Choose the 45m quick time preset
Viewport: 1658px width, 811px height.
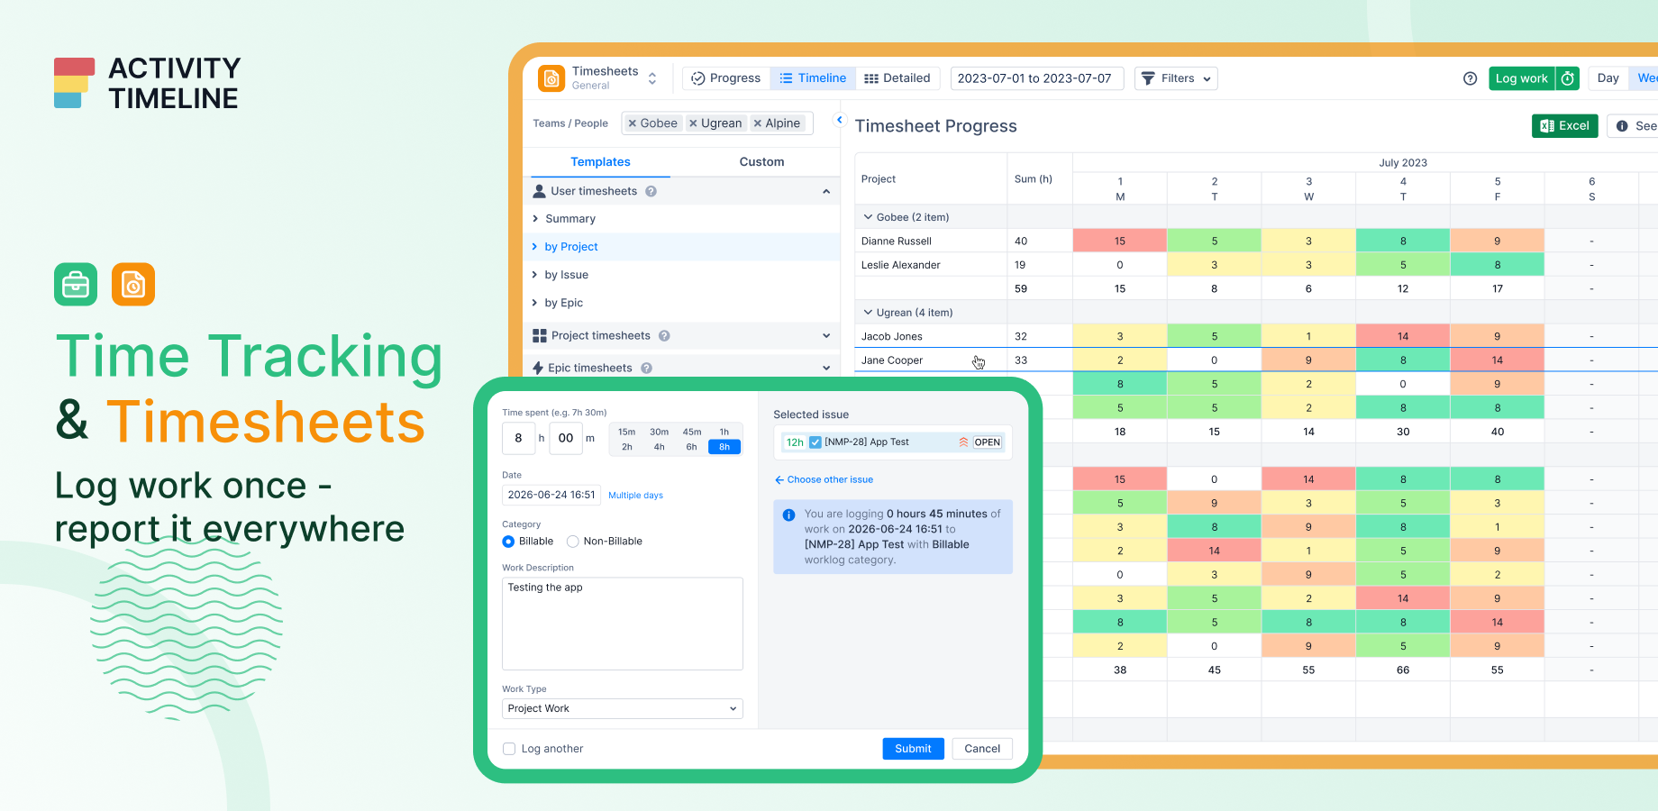click(692, 433)
